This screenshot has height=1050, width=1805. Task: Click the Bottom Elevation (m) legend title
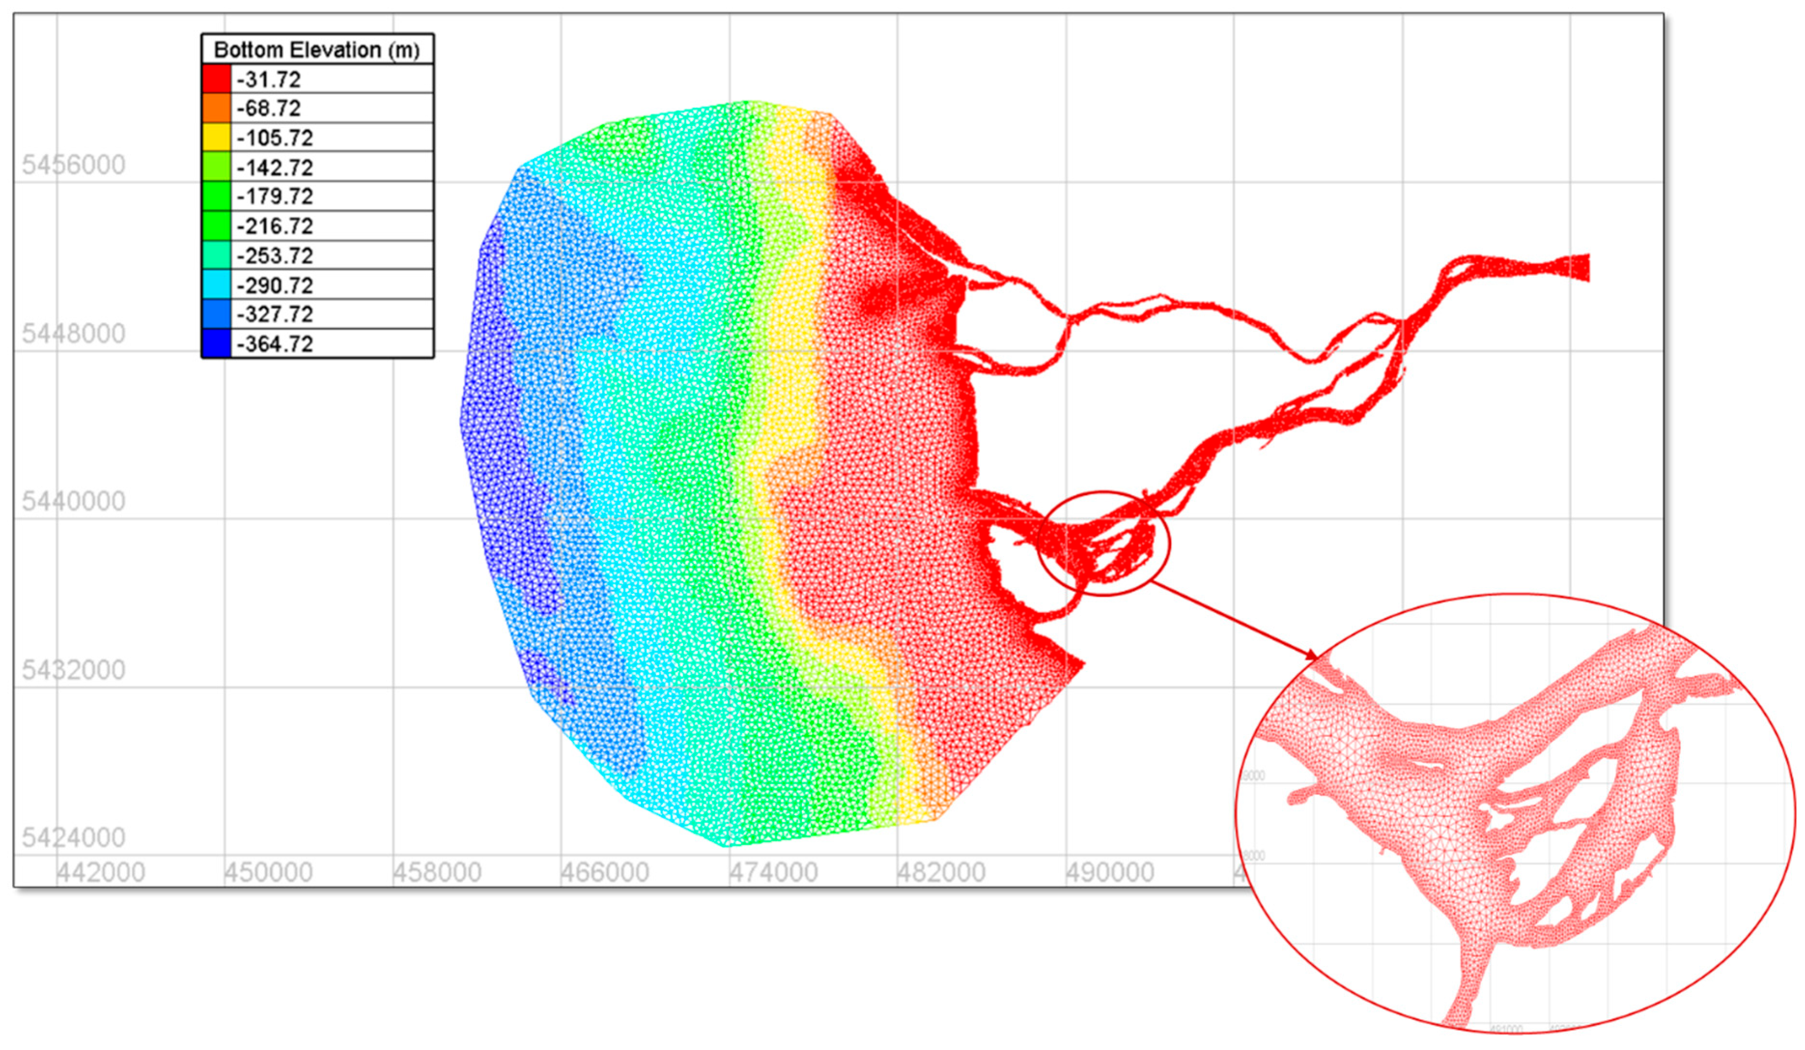pyautogui.click(x=317, y=49)
